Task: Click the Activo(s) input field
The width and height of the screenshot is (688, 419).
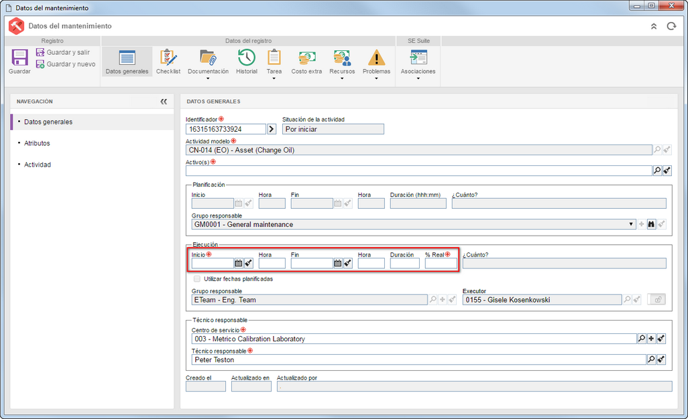Action: (418, 171)
